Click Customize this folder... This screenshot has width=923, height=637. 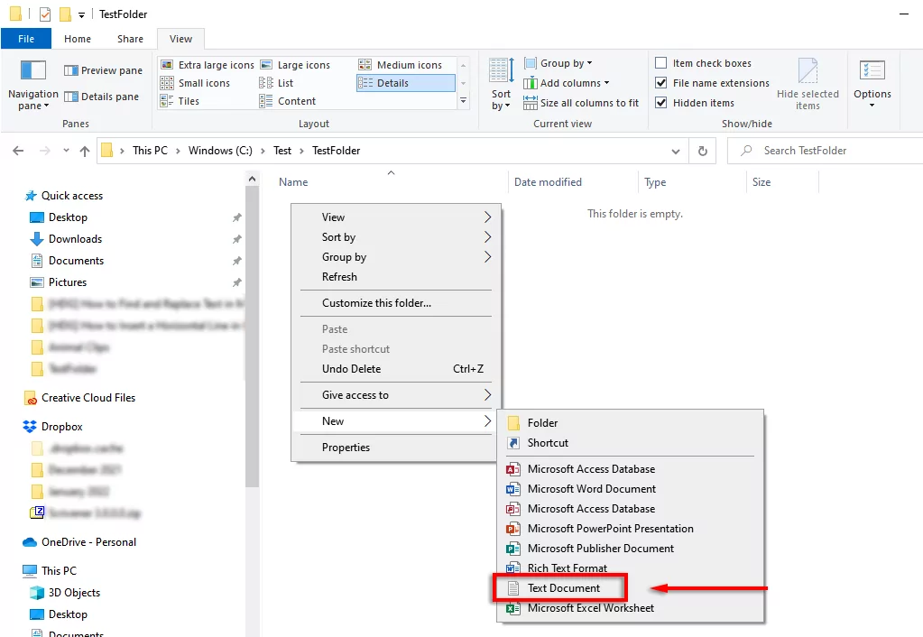(x=395, y=303)
